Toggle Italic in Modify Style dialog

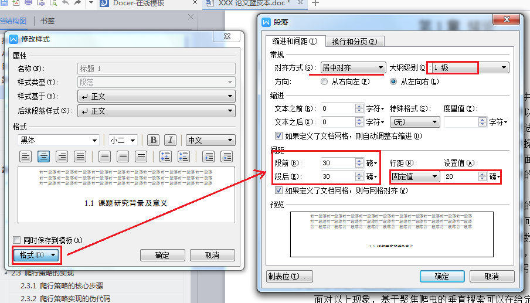point(171,140)
